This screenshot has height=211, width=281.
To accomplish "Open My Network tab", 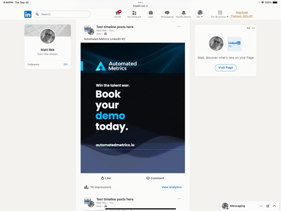I will tap(134, 14).
